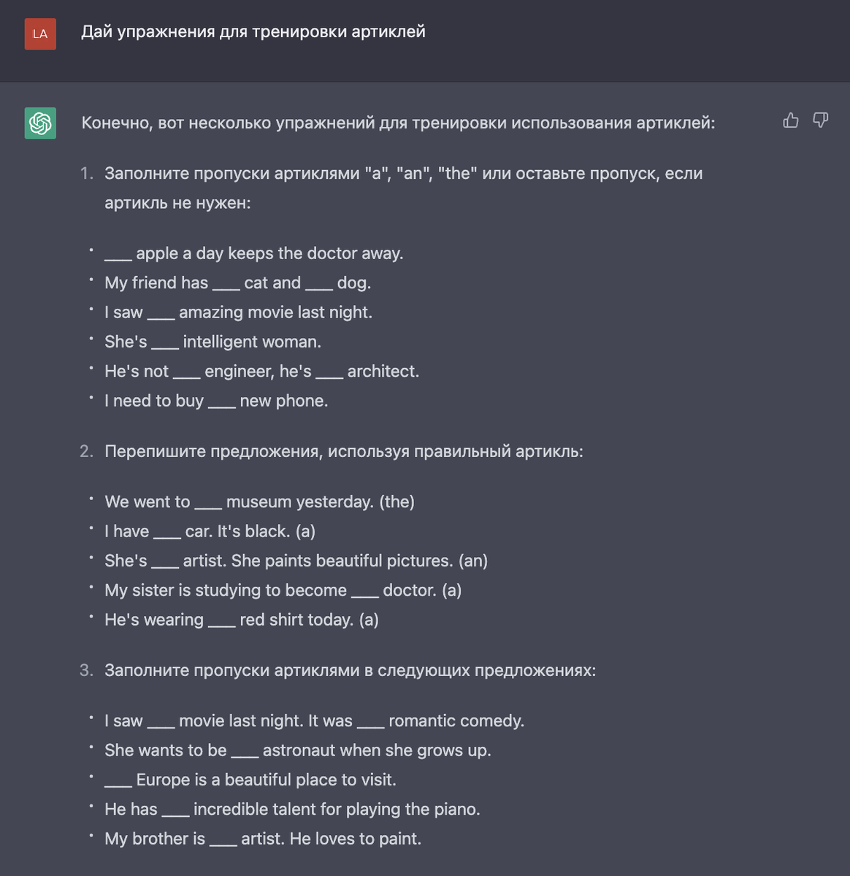Screen dimensions: 850x876
Task: Click the line 'My brother is ___ artist. He loves to paint'
Action: click(x=264, y=839)
